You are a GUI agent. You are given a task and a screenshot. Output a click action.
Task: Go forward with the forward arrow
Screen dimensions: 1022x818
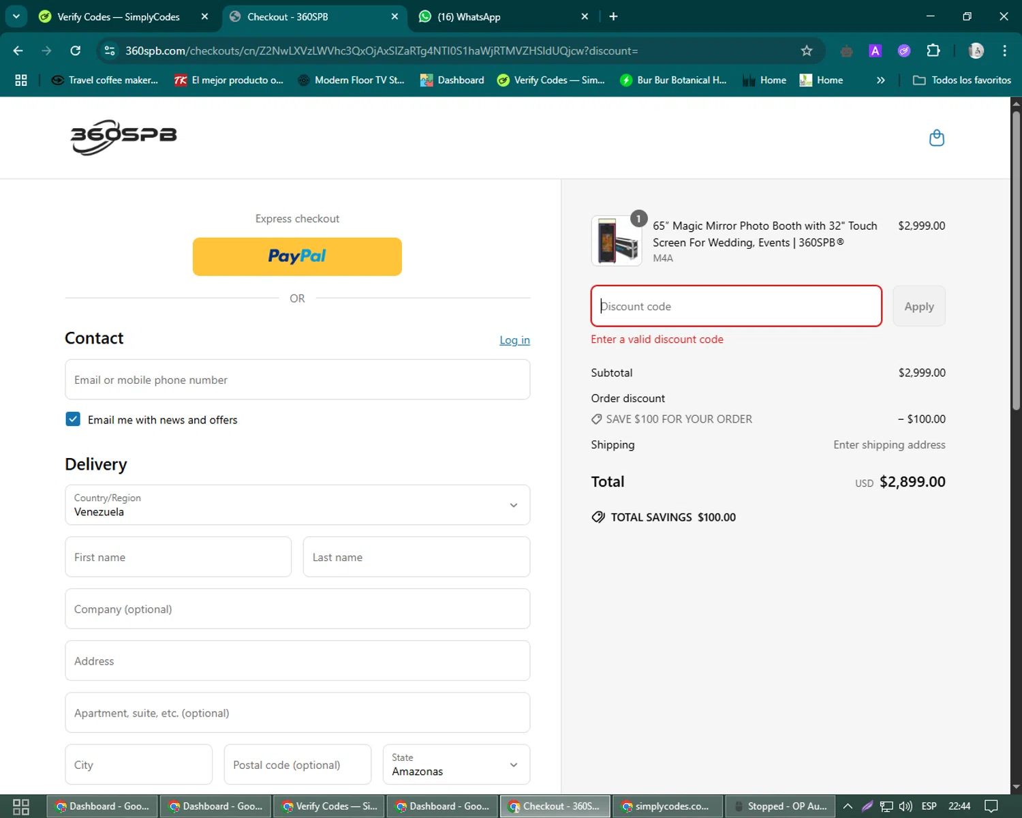[46, 50]
